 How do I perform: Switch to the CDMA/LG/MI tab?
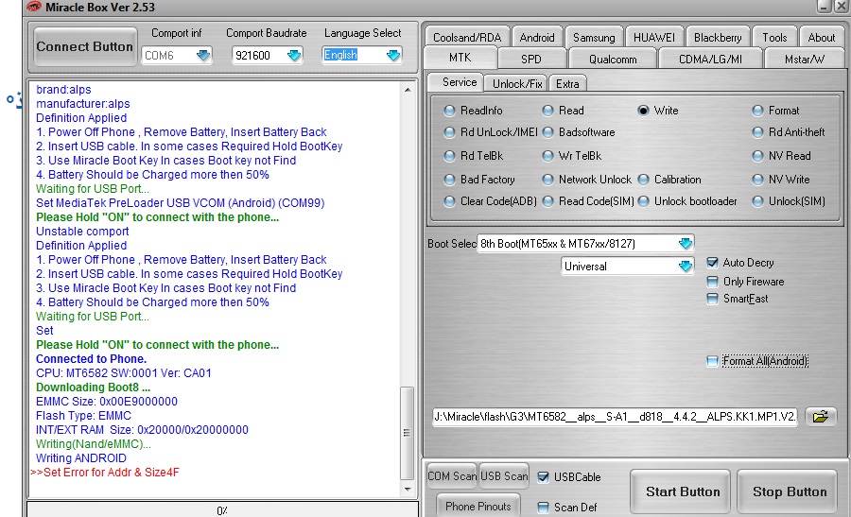[x=710, y=59]
